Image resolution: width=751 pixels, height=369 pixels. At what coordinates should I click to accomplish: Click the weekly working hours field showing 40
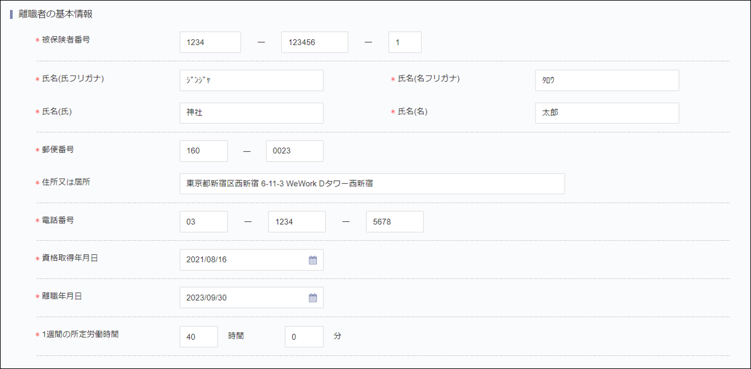(198, 336)
